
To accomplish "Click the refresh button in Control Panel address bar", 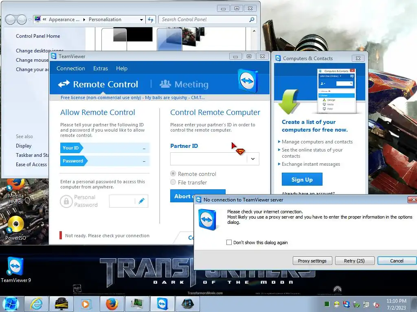I will pos(151,19).
